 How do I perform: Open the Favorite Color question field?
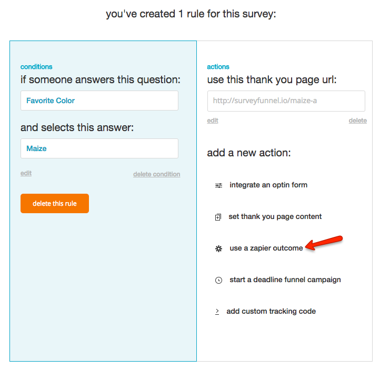pos(99,101)
